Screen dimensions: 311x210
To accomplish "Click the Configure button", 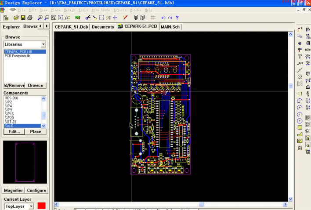I will pos(36,190).
